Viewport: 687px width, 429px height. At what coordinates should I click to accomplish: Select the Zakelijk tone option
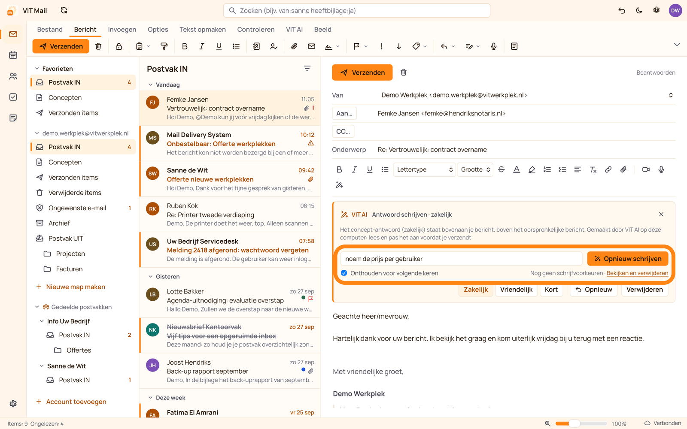476,290
